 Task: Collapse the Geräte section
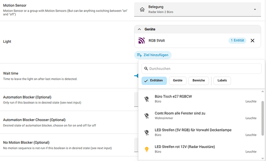[139, 29]
